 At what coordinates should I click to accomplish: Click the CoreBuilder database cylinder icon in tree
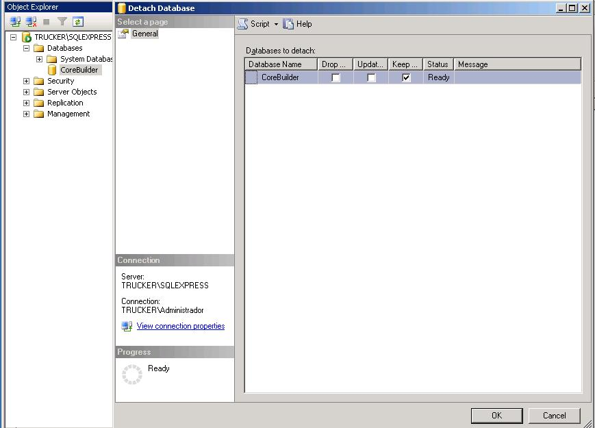(x=52, y=70)
